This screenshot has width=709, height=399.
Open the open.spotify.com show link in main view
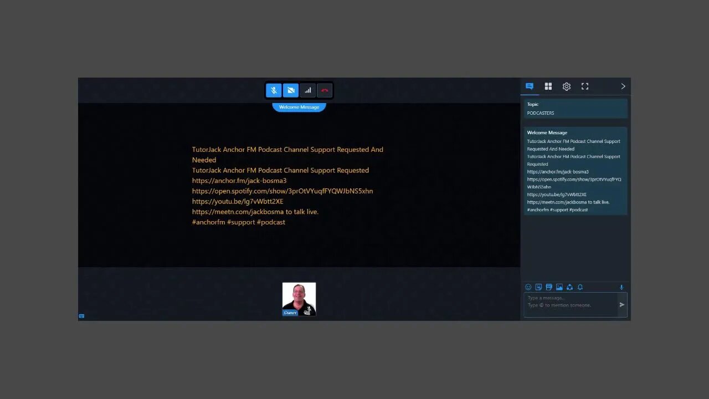tap(282, 191)
